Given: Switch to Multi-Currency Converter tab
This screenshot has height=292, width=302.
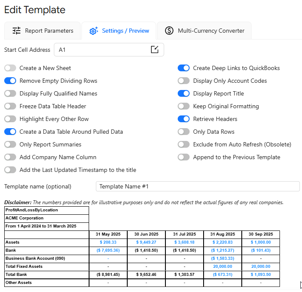Looking at the screenshot, I should coord(204,31).
